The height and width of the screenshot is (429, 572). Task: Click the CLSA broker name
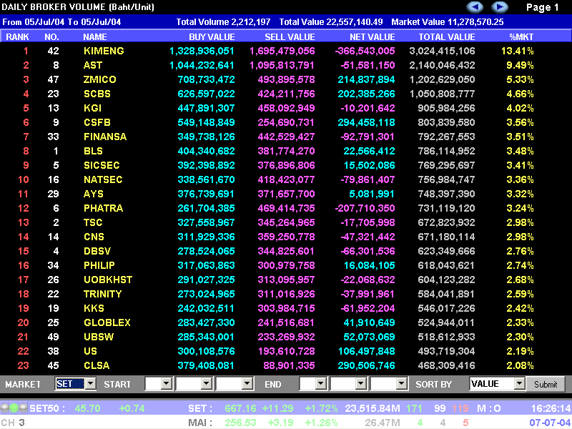(x=97, y=365)
